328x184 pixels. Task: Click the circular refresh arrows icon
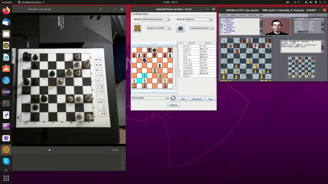point(173,98)
